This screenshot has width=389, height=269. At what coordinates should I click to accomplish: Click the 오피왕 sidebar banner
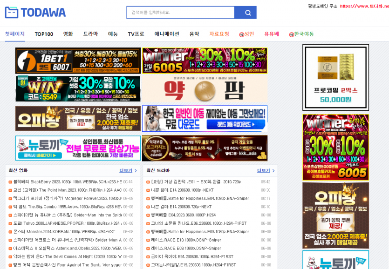pos(336,215)
